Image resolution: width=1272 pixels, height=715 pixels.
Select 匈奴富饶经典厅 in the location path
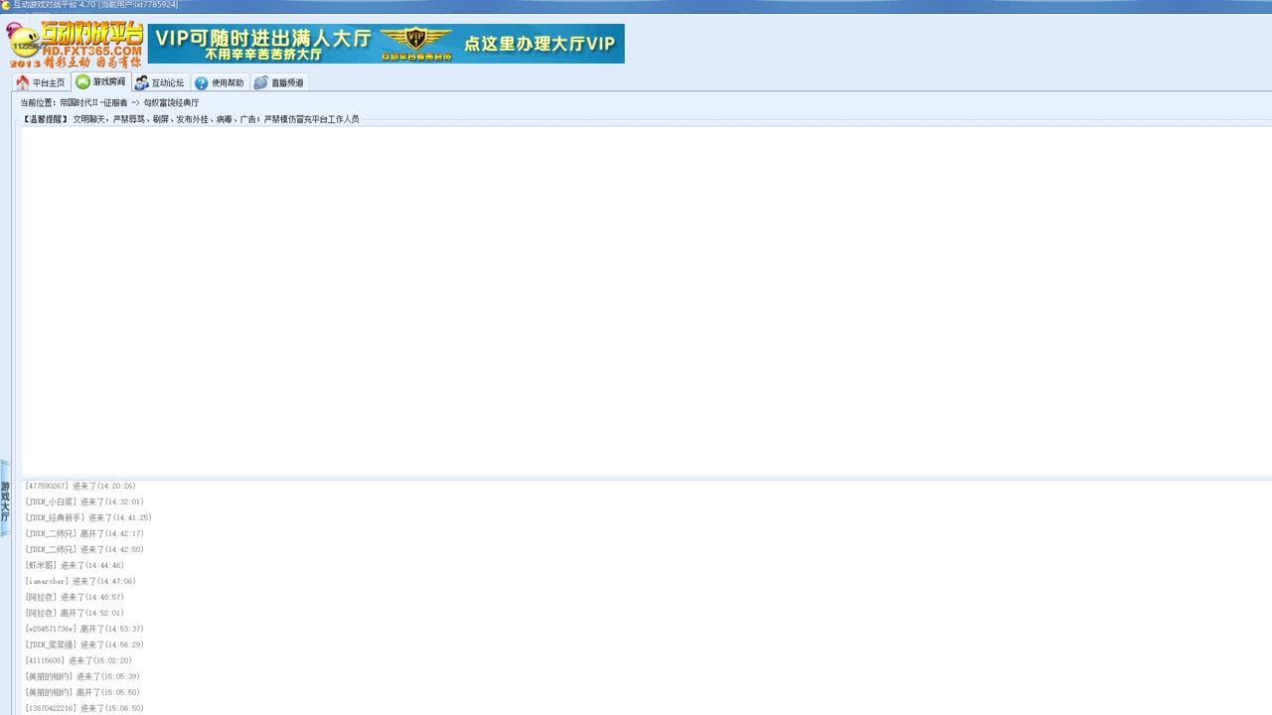[x=171, y=103]
